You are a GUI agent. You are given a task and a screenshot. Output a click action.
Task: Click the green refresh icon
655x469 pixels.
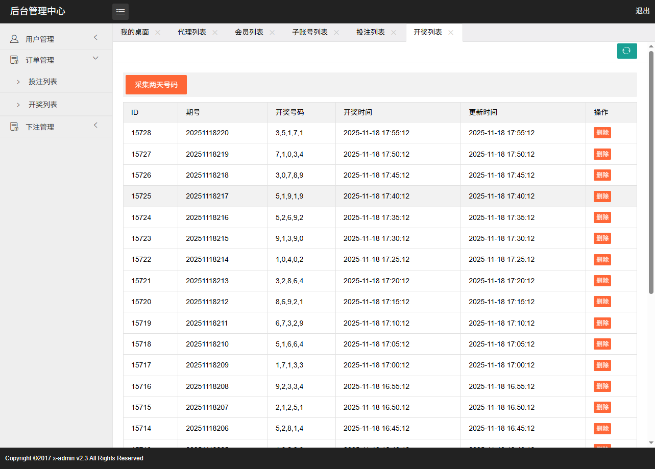(627, 51)
